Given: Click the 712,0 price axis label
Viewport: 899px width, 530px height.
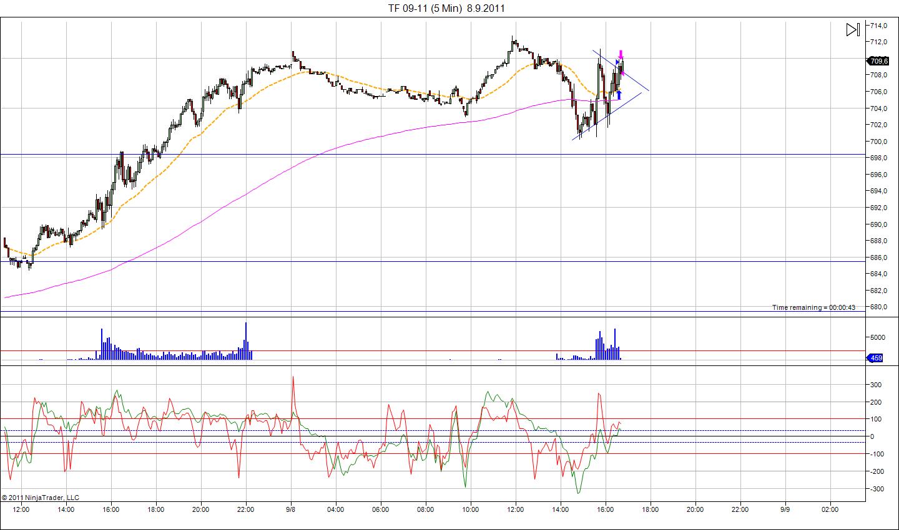Looking at the screenshot, I should (x=878, y=42).
